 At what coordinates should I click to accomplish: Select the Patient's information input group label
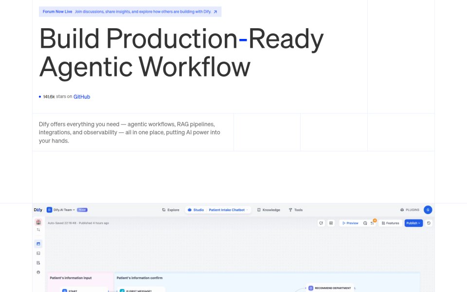coord(71,278)
